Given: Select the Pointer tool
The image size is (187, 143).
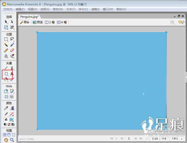Looking at the screenshot, I should click(6, 22).
